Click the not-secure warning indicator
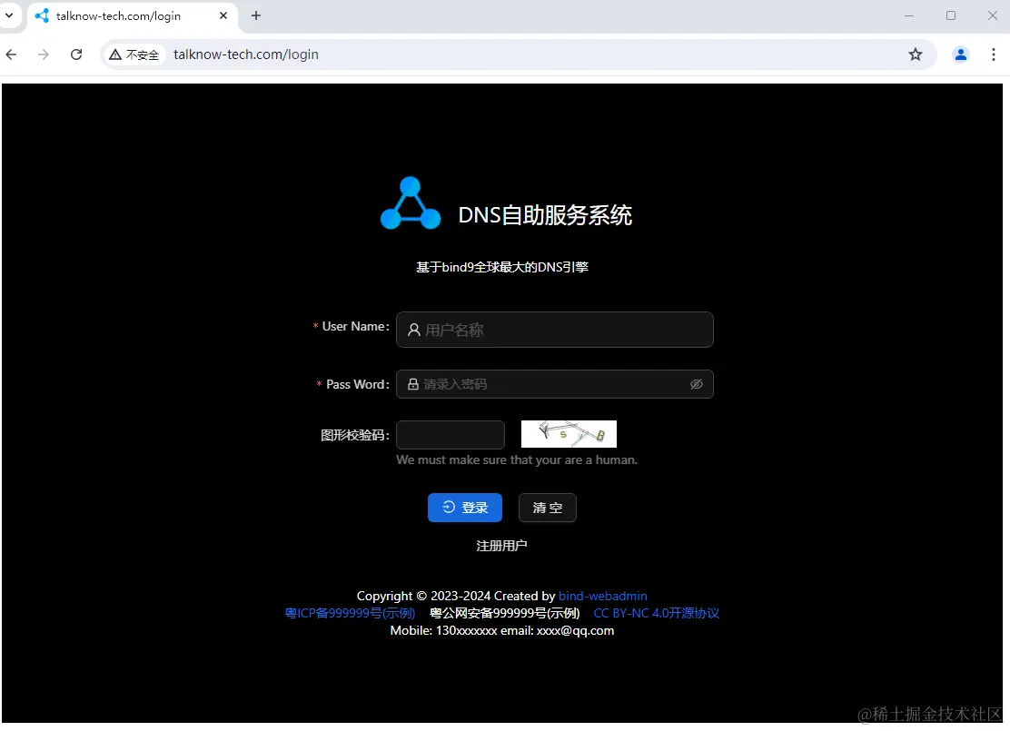The height and width of the screenshot is (731, 1010). [x=134, y=54]
